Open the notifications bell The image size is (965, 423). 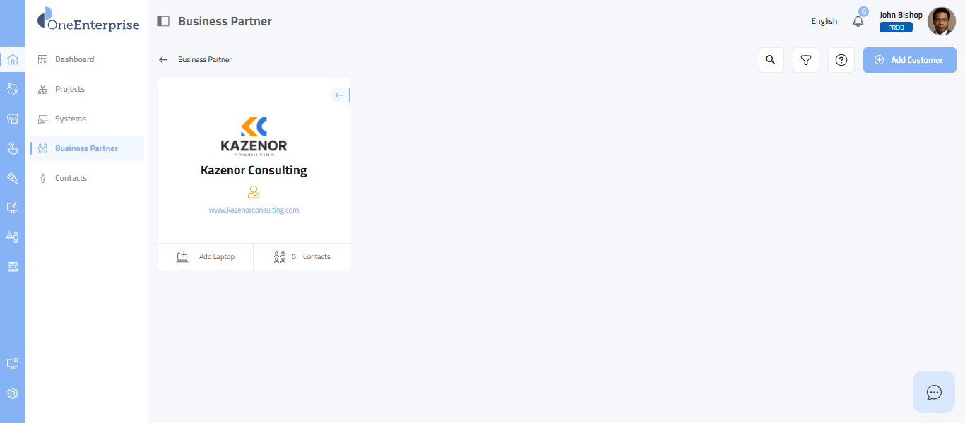[858, 21]
